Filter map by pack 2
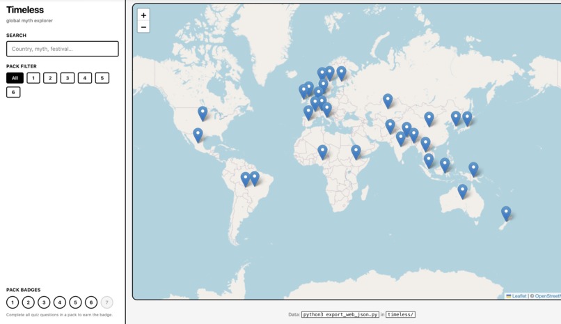Viewport: 561px width, 324px height. point(50,78)
